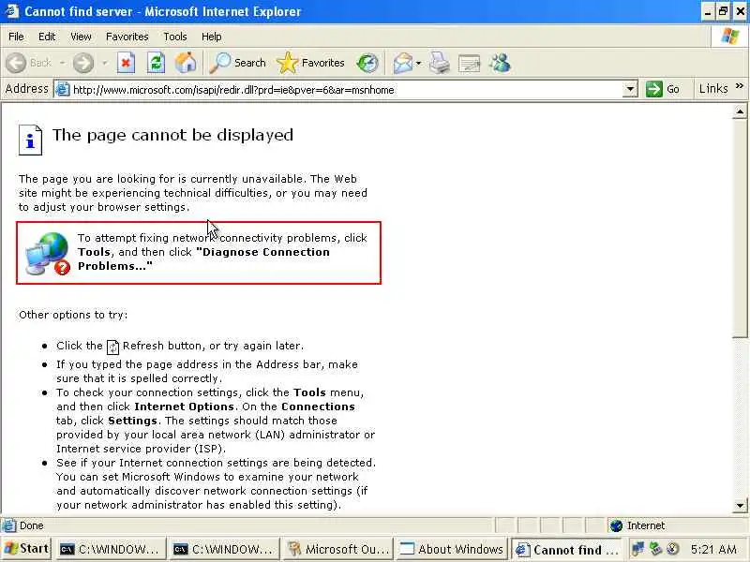Click the Windows flag logo
750x562 pixels.
tap(730, 36)
